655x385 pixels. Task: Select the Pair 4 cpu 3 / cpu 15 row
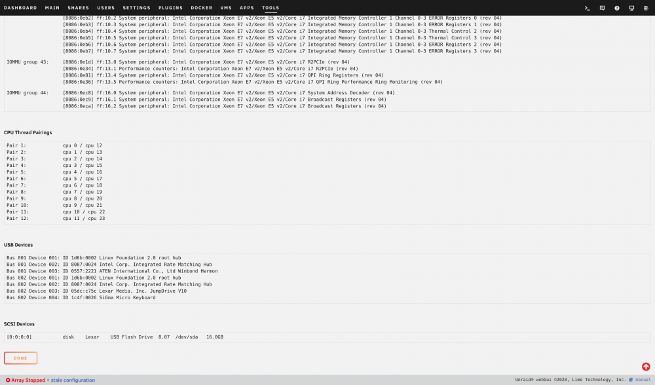(54, 166)
